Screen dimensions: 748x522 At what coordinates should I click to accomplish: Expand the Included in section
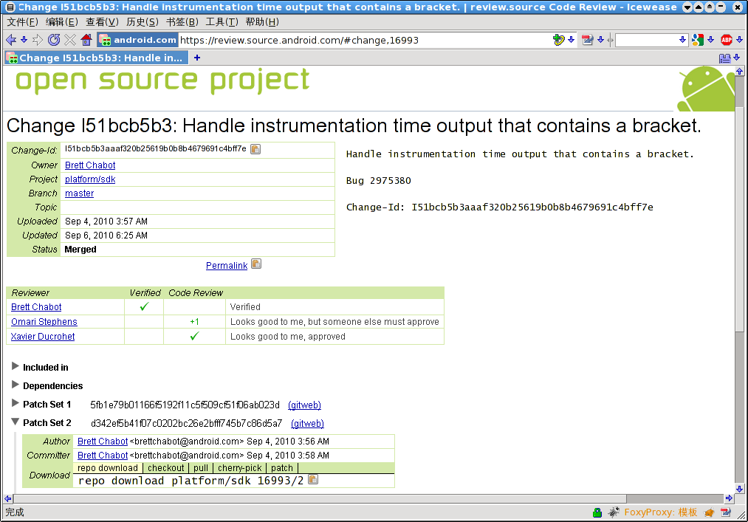coord(16,366)
